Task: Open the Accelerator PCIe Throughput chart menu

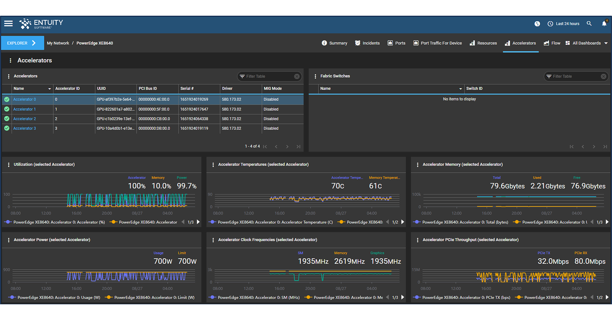Action: coord(418,240)
